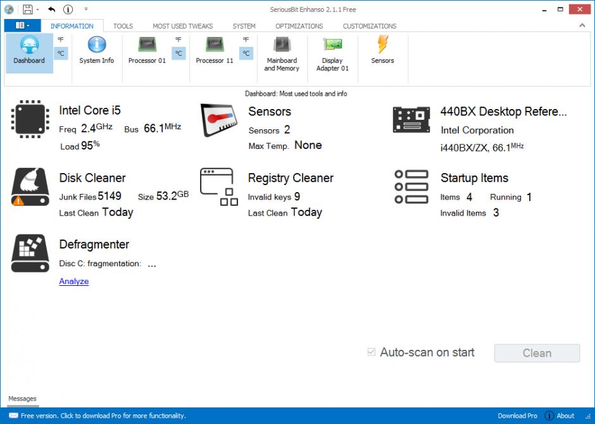Click the Disk Cleaner broom drive icon

(30, 187)
